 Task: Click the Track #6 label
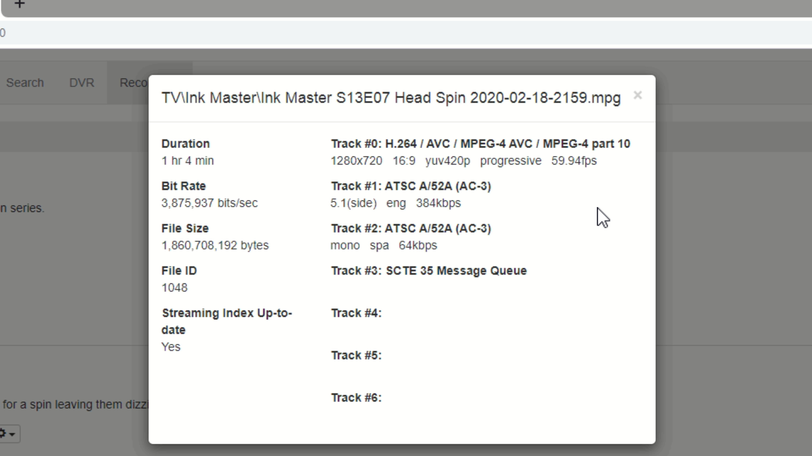[356, 398]
